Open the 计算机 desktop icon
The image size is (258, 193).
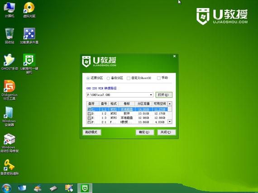10,10
